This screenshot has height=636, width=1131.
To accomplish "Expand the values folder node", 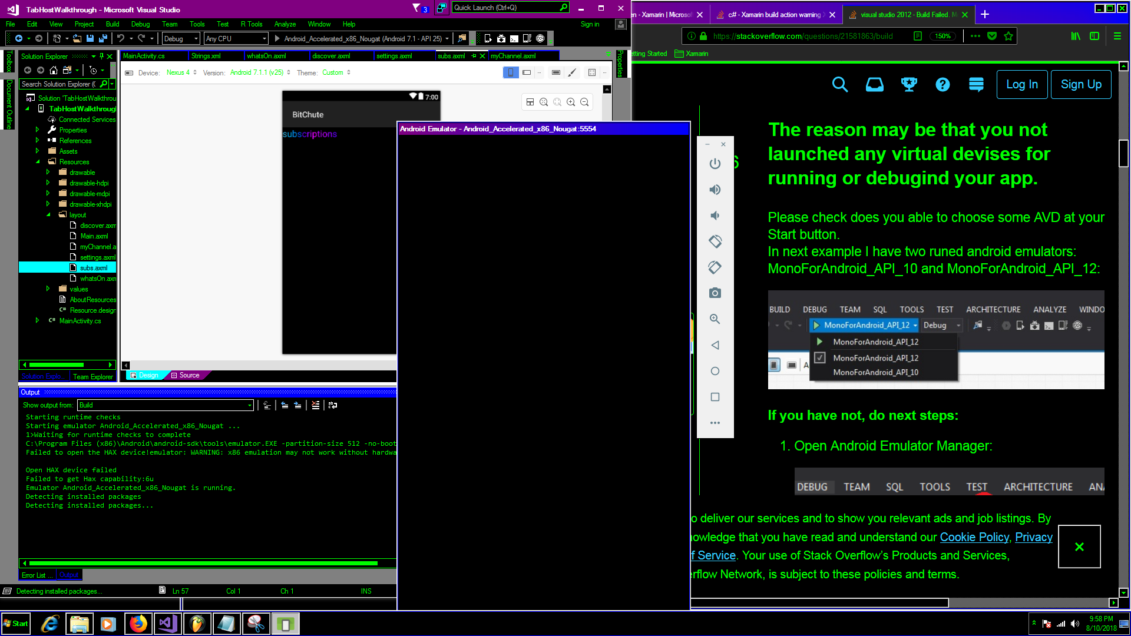I will (x=48, y=289).
